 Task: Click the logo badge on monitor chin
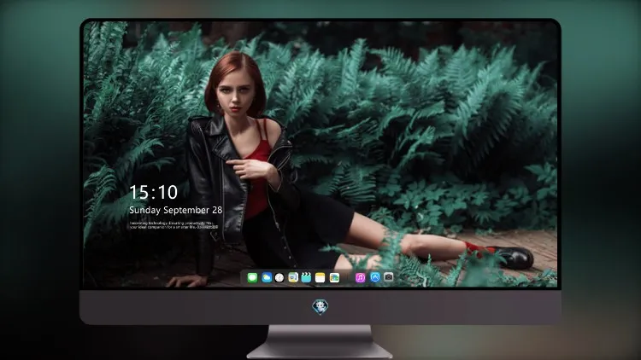(x=320, y=307)
